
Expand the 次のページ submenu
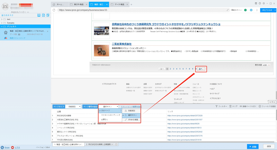[110, 111]
